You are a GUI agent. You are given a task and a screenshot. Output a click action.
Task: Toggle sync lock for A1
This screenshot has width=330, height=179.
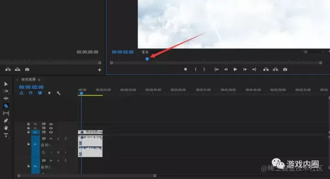coord(44,139)
